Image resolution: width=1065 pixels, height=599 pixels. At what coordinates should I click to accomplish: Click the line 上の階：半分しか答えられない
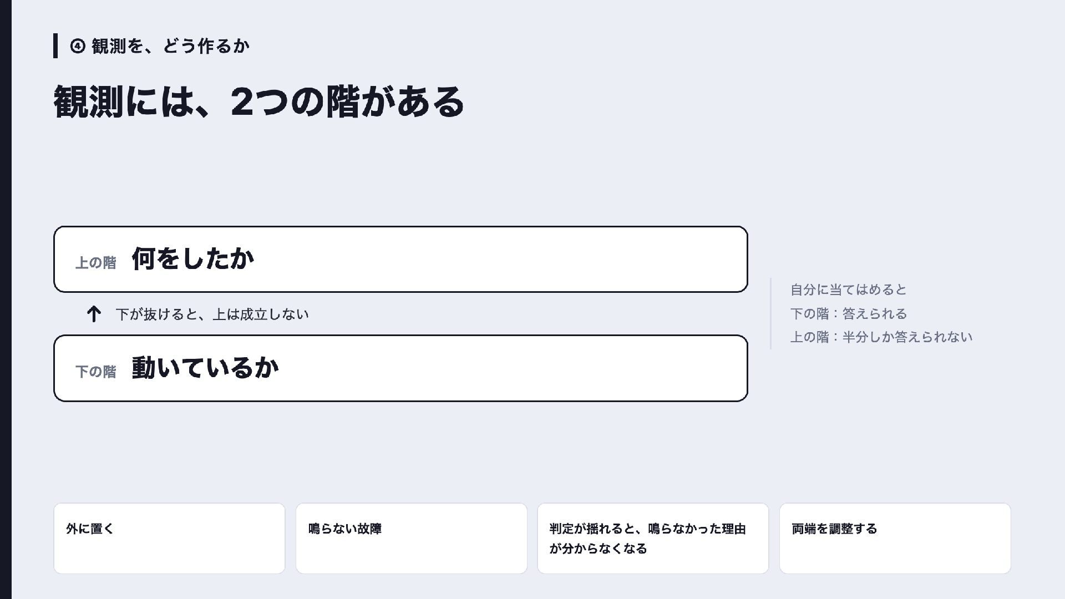[881, 337]
